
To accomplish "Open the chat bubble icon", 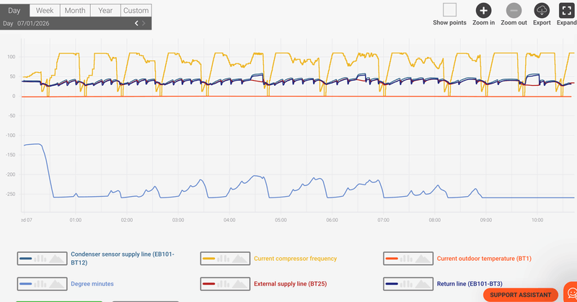I will tap(571, 293).
